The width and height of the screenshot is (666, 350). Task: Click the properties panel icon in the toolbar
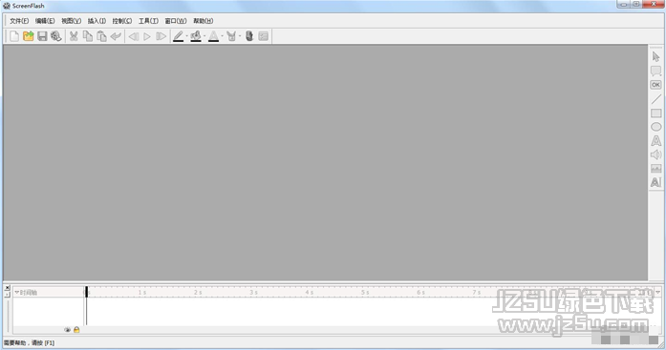pos(264,36)
